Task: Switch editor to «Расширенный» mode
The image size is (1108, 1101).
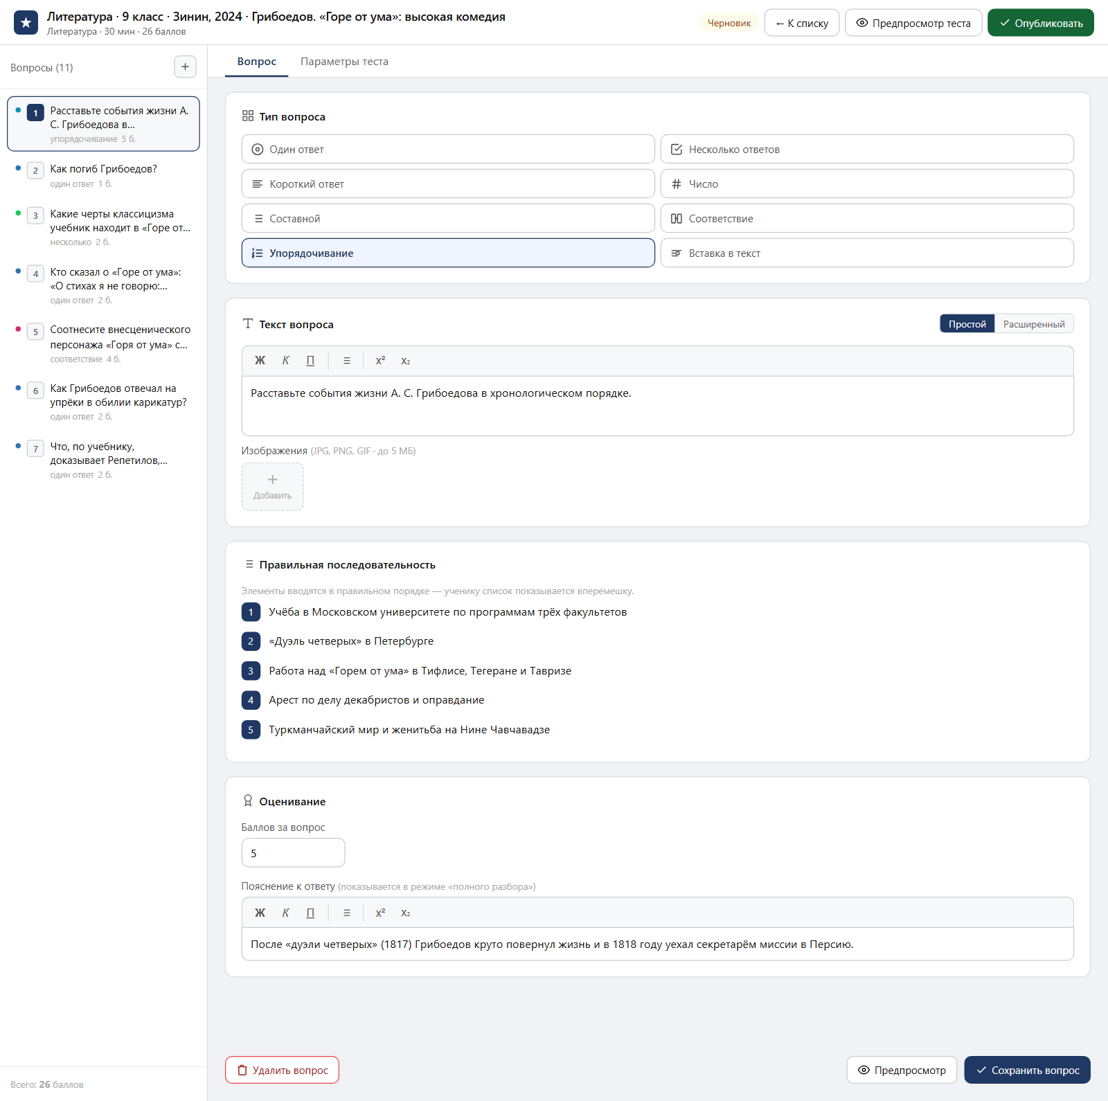Action: pyautogui.click(x=1034, y=324)
